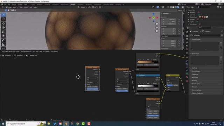The image size is (224, 126).
Task: Open the viewport Options dropdown
Action: pyautogui.click(x=181, y=10)
